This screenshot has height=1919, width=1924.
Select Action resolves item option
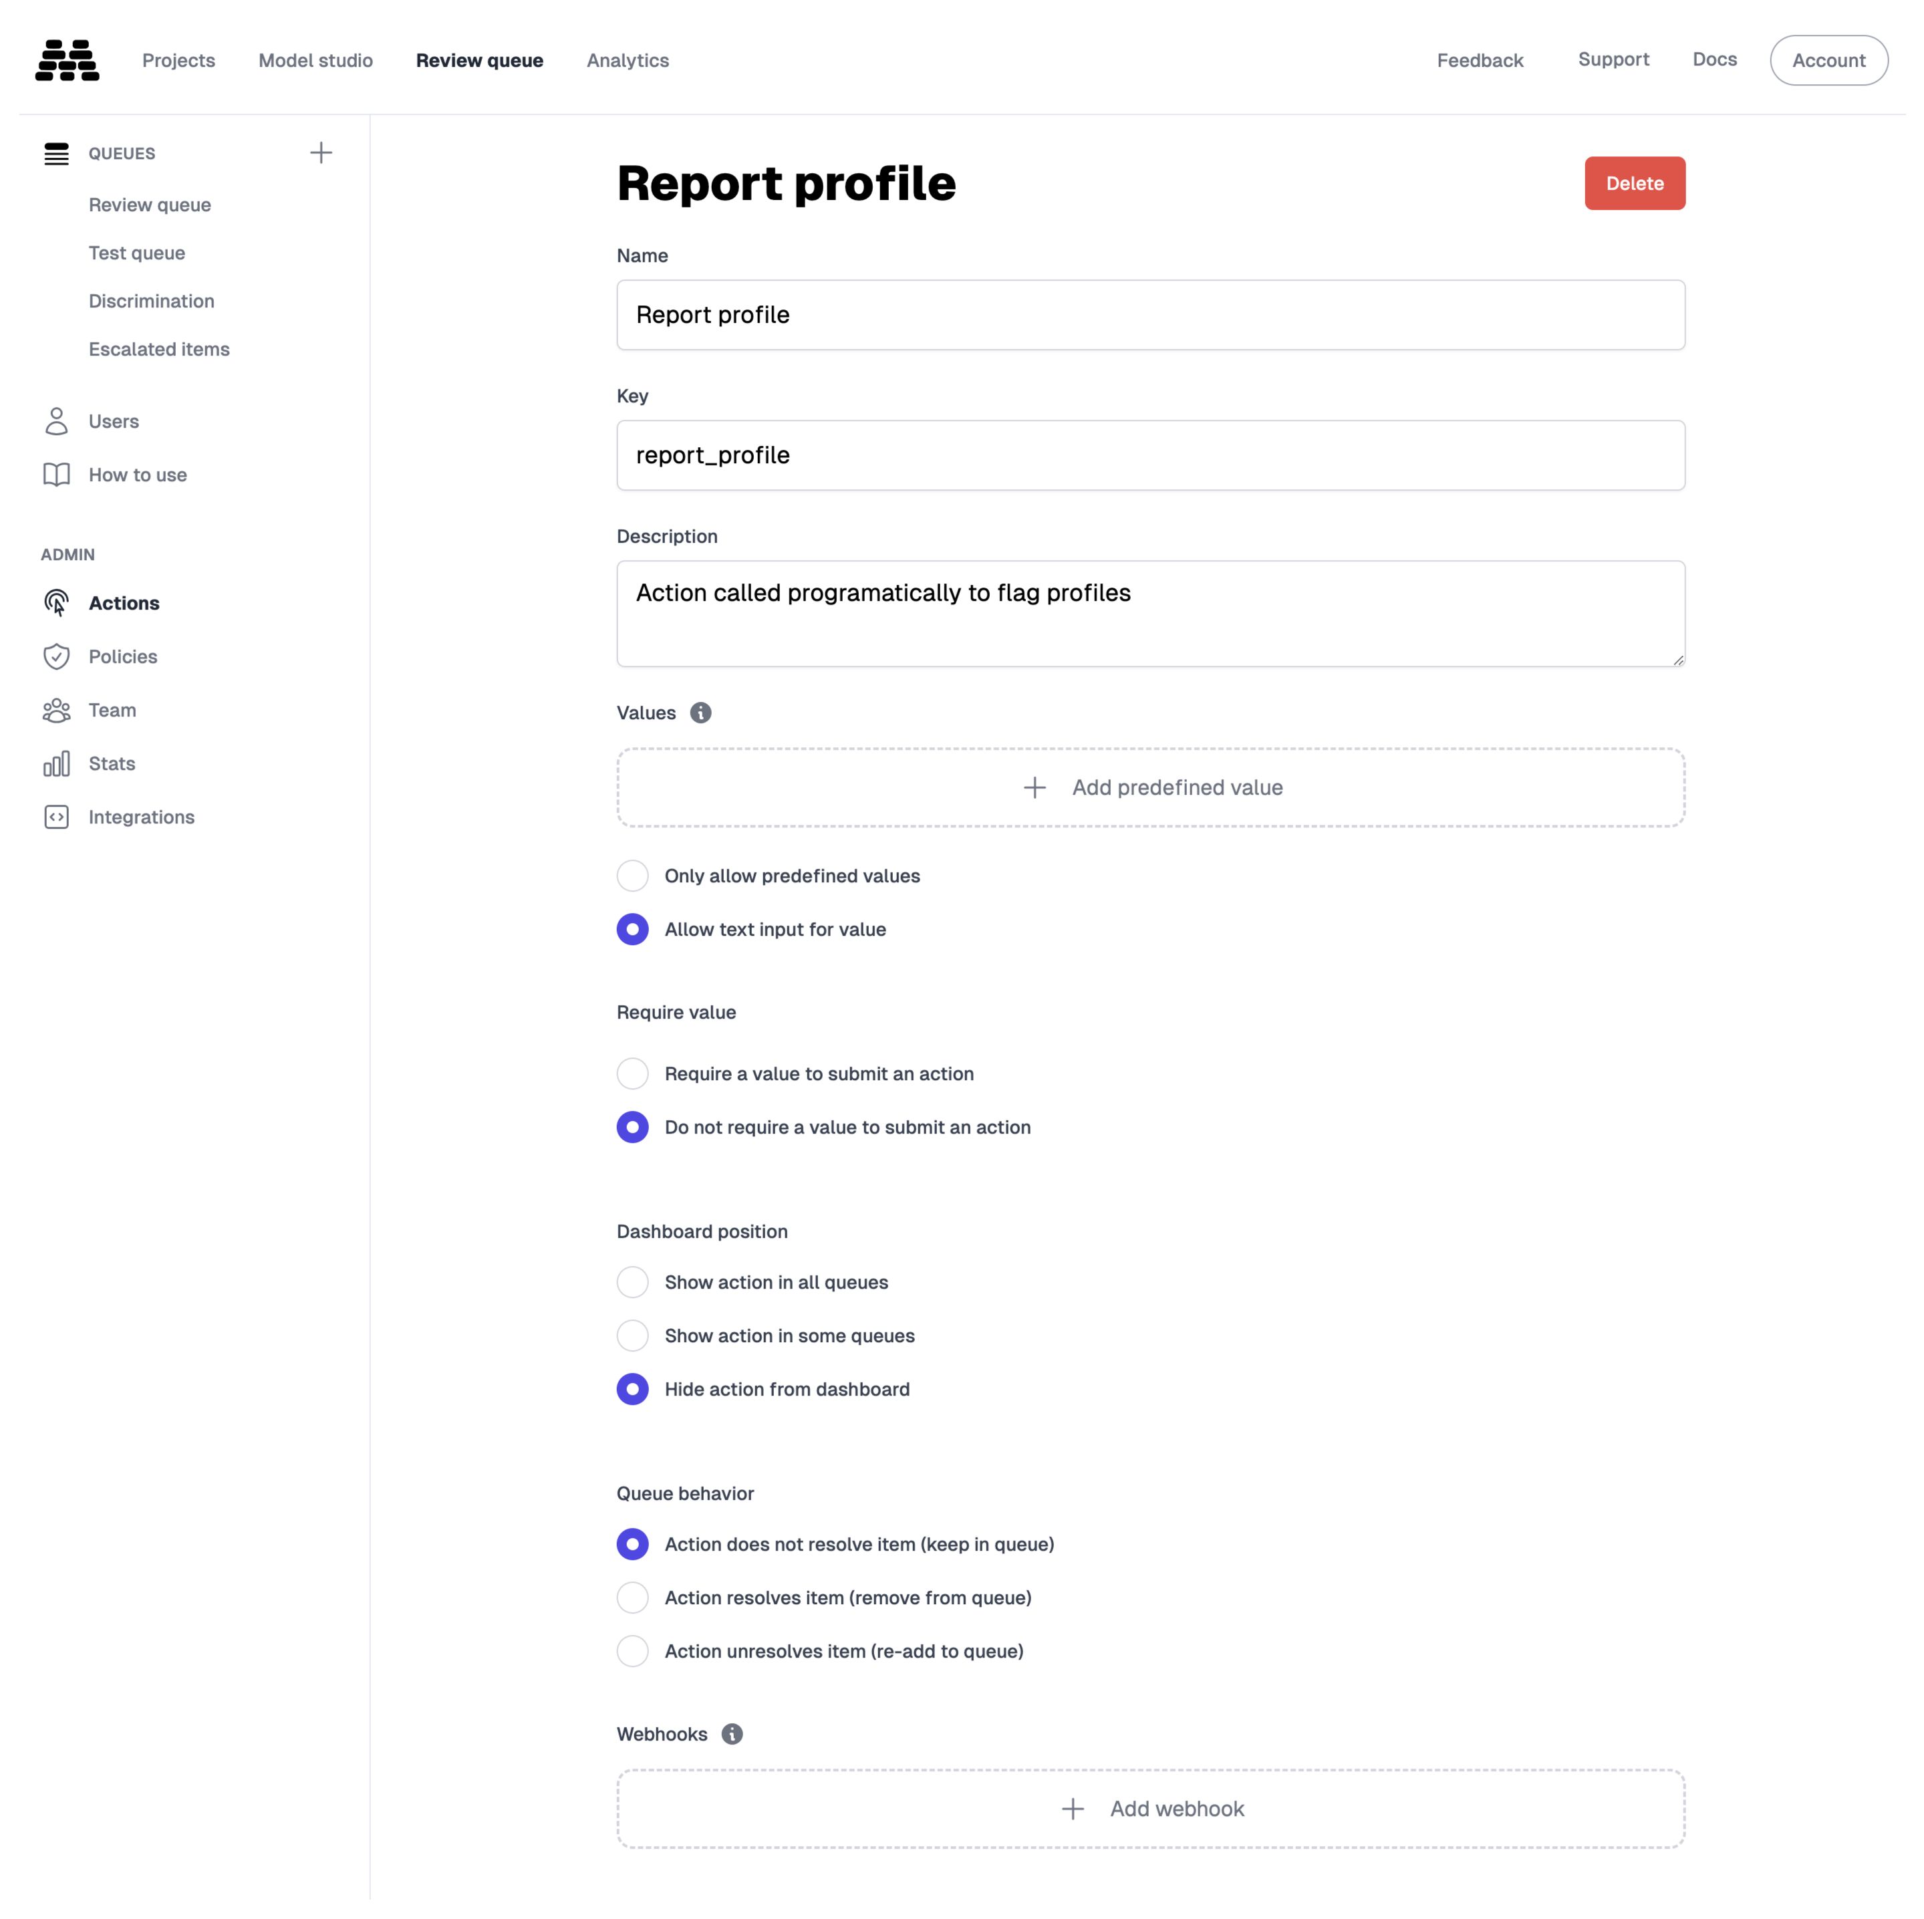click(x=632, y=1597)
